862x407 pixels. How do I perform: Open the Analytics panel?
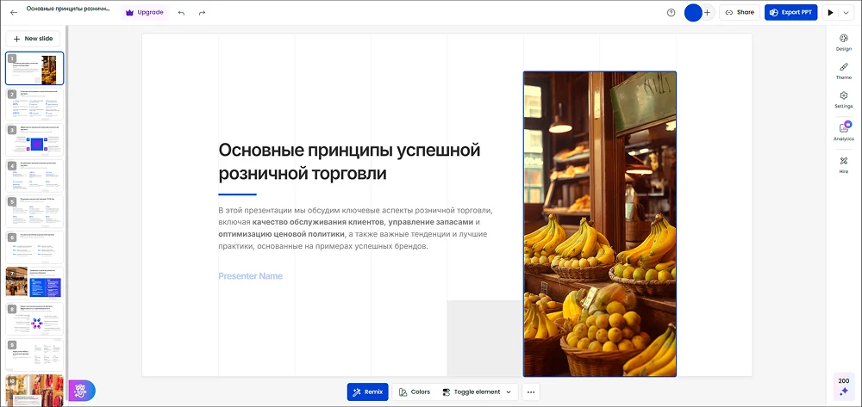[843, 132]
